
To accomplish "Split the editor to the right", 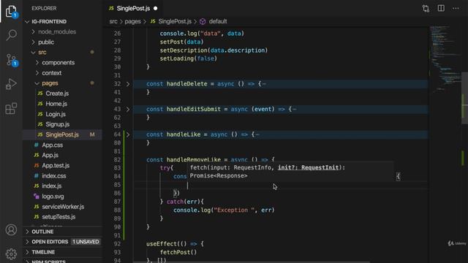I will pyautogui.click(x=441, y=8).
